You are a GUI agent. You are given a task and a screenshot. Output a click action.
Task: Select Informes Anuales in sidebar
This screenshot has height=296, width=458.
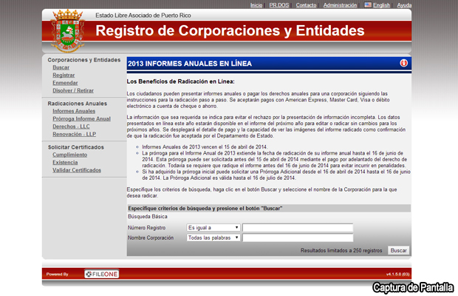pos(74,111)
